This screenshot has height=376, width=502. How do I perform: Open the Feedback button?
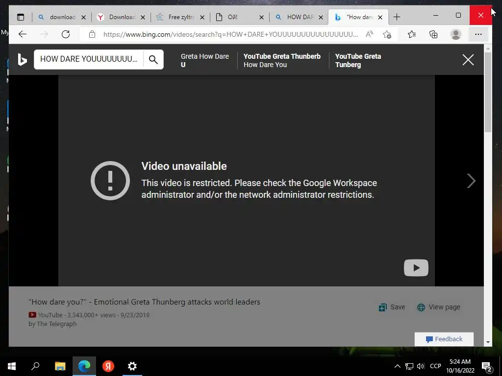click(x=444, y=339)
